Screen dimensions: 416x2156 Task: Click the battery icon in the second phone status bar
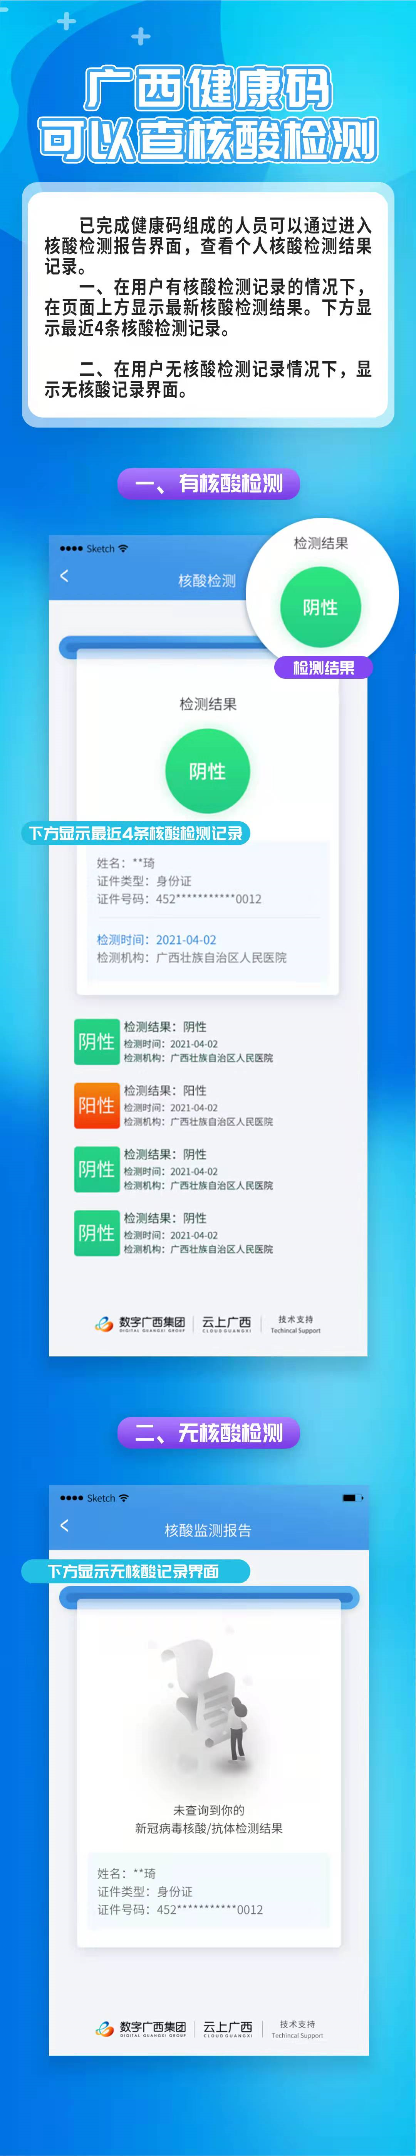pyautogui.click(x=352, y=1497)
